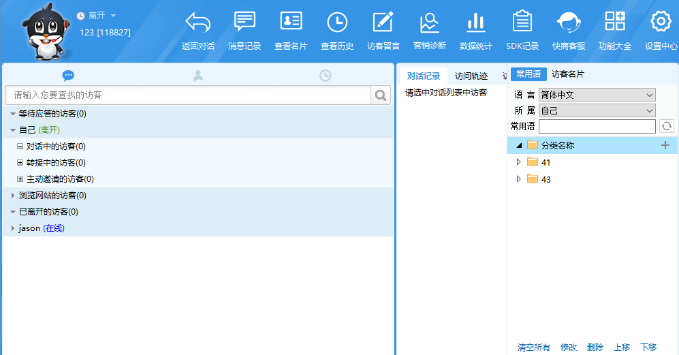
Task: Open SDK记录 clipboard icon
Action: tap(522, 21)
